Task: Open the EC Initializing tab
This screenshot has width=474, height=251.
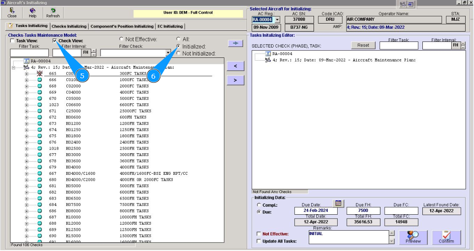Action: [x=170, y=26]
